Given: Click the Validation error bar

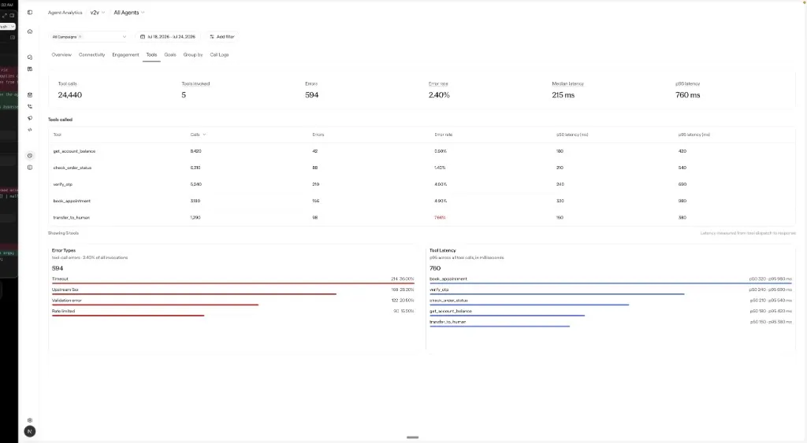Looking at the screenshot, I should coord(155,305).
